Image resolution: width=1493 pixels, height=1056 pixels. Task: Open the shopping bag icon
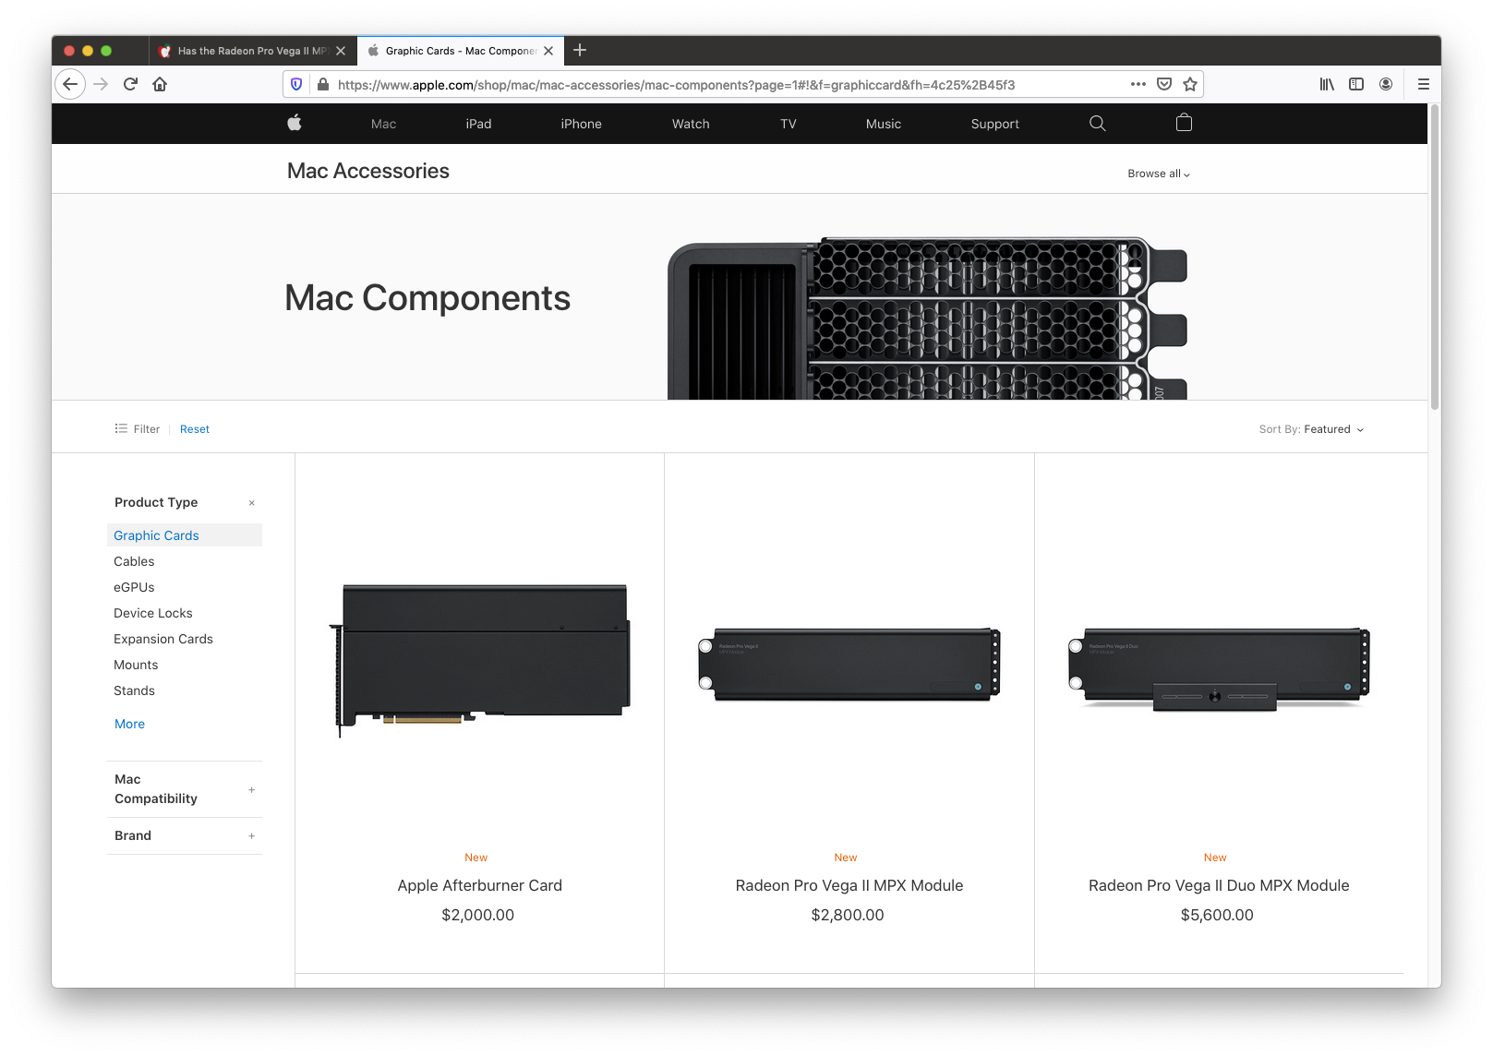1184,123
